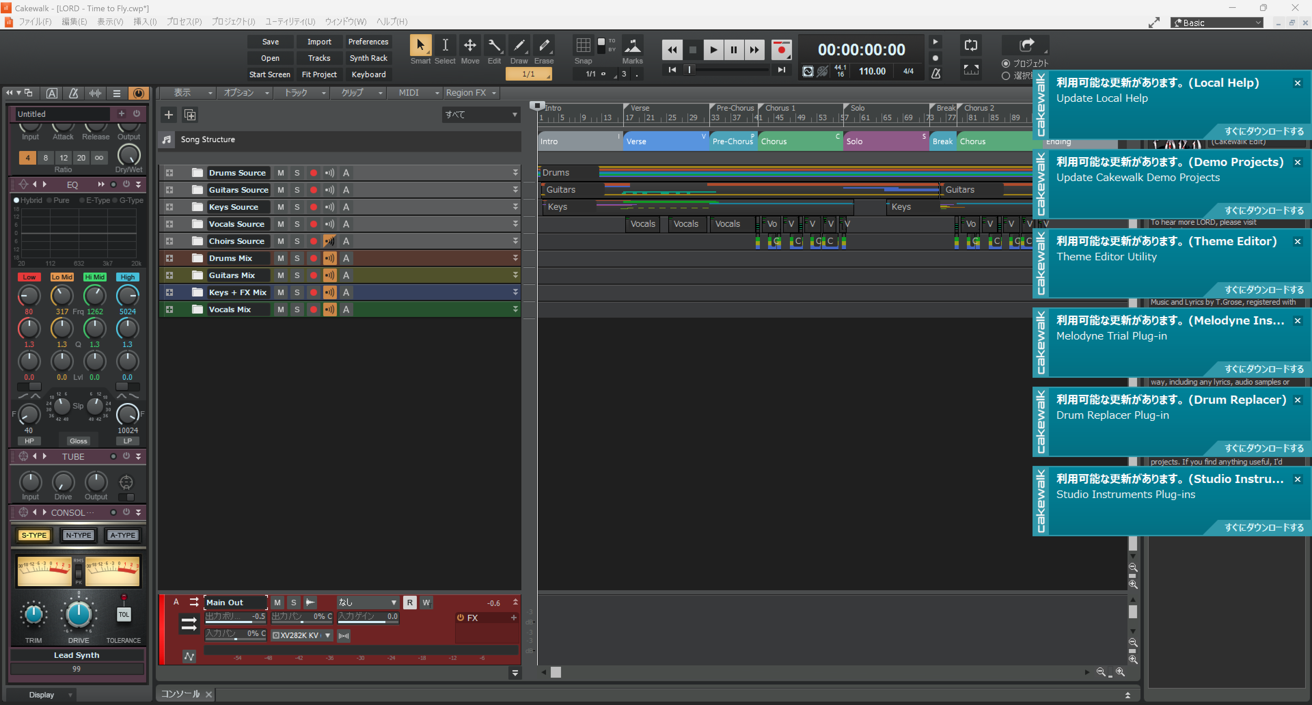Click the Fast Forward transport button
This screenshot has height=705, width=1312.
pyautogui.click(x=754, y=50)
